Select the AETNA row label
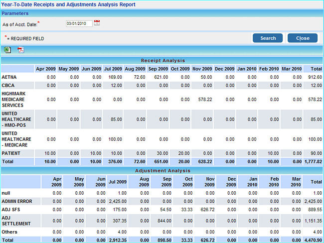 point(9,77)
